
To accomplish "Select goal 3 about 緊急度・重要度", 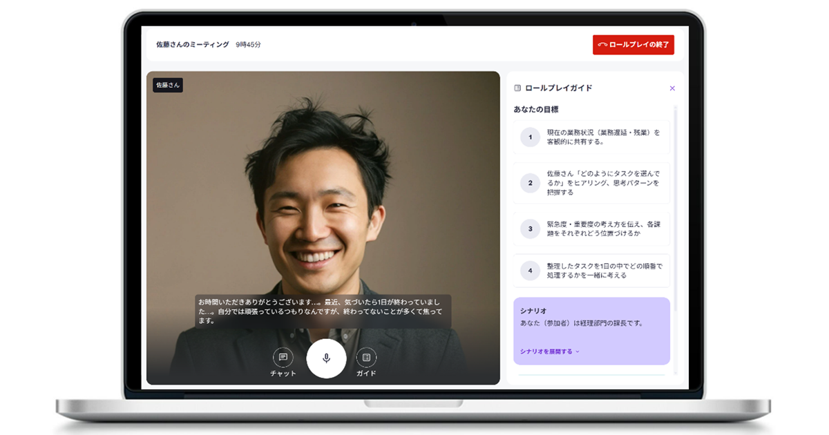I will [x=592, y=229].
